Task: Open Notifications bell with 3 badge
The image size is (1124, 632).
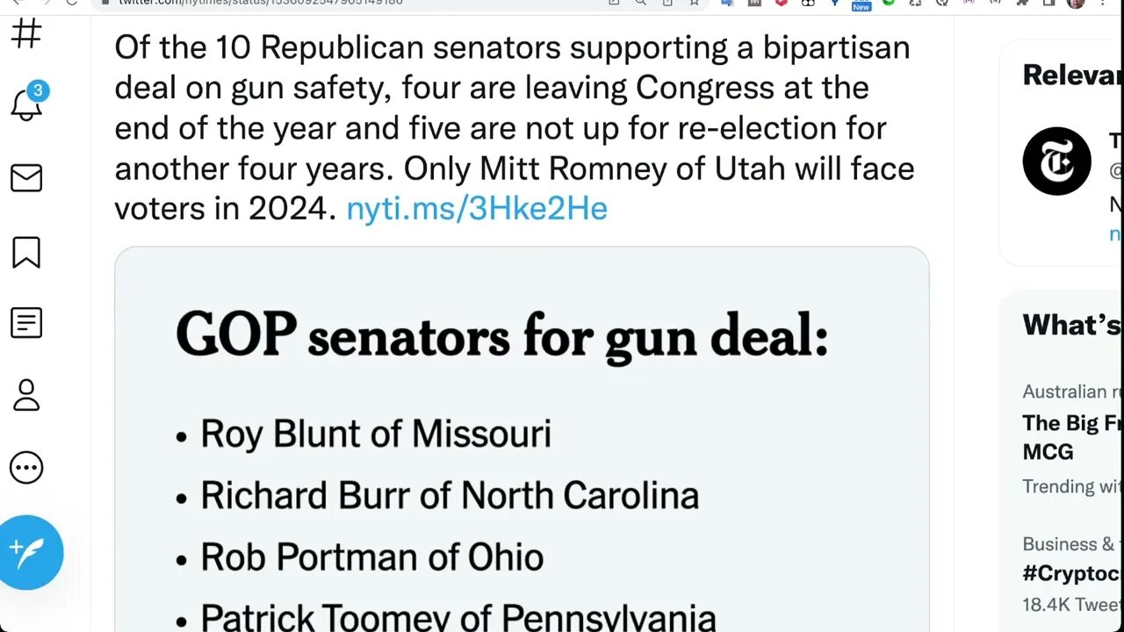Action: tap(26, 104)
